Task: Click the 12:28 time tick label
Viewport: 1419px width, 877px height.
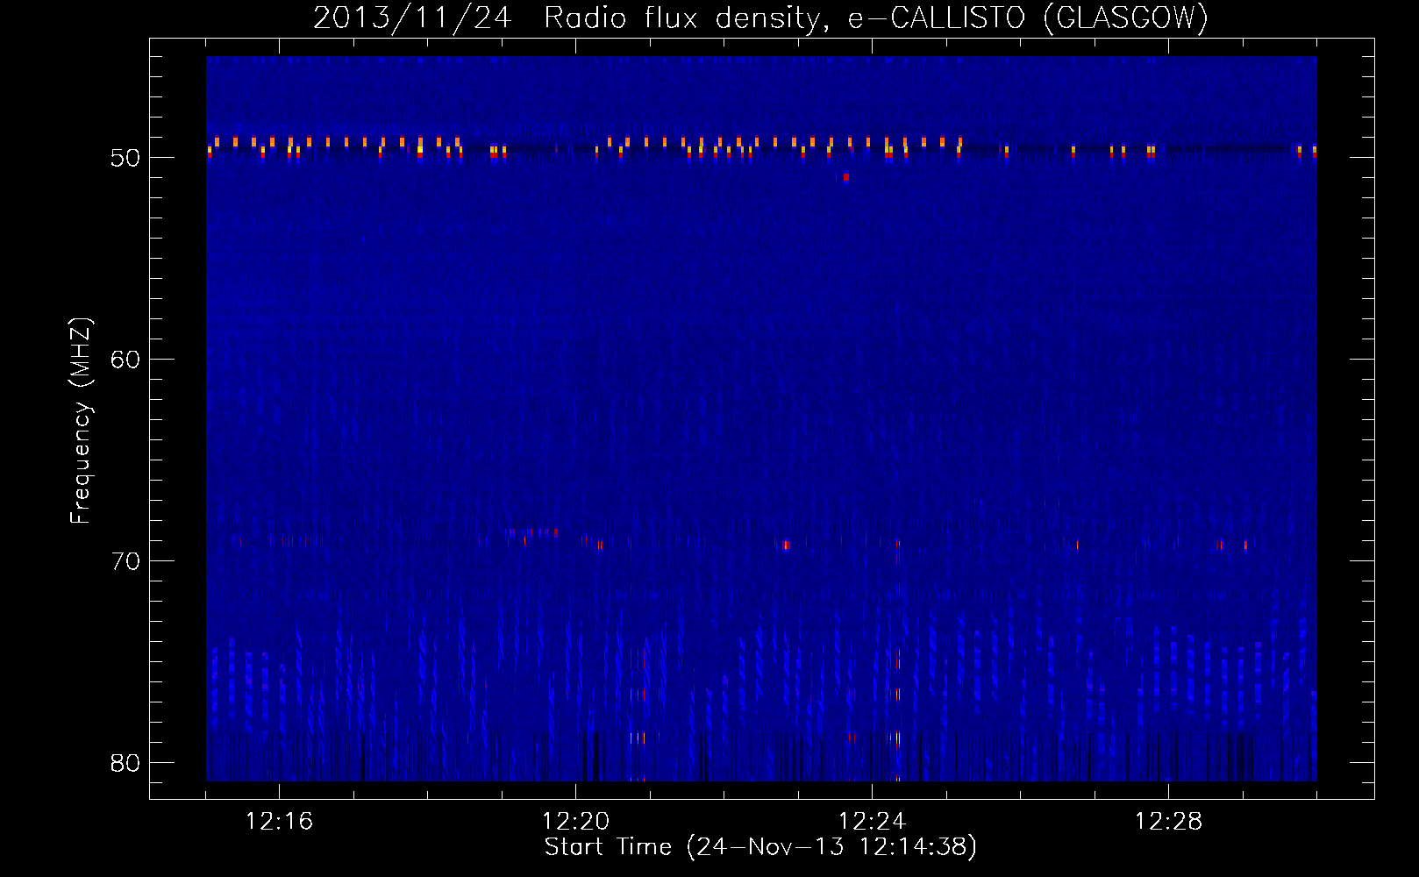Action: (x=1168, y=822)
